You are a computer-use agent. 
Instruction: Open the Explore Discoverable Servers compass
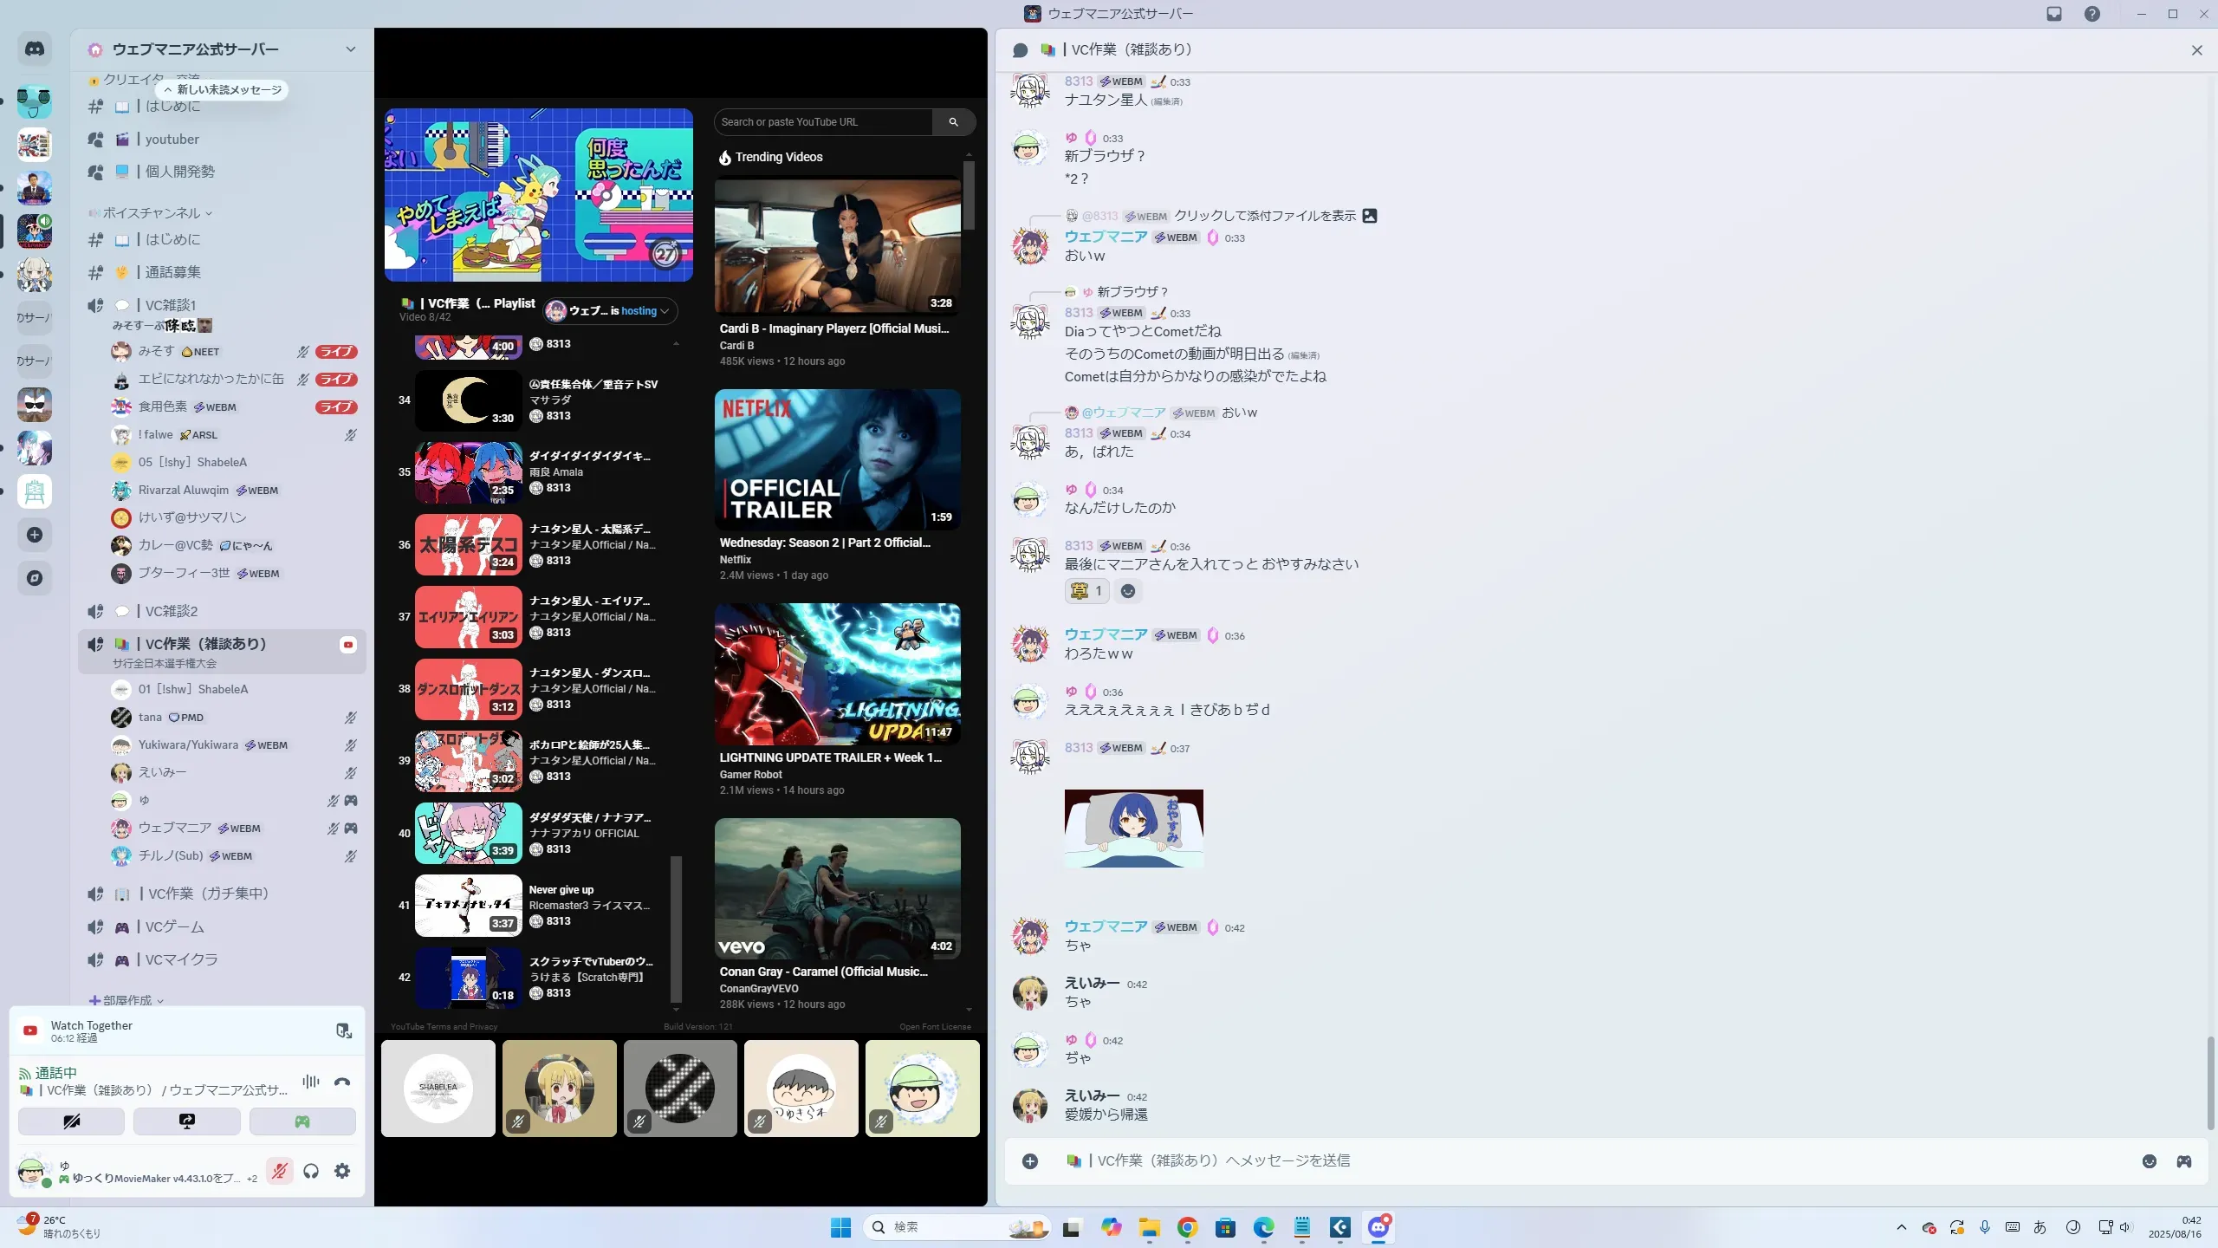pyautogui.click(x=35, y=578)
